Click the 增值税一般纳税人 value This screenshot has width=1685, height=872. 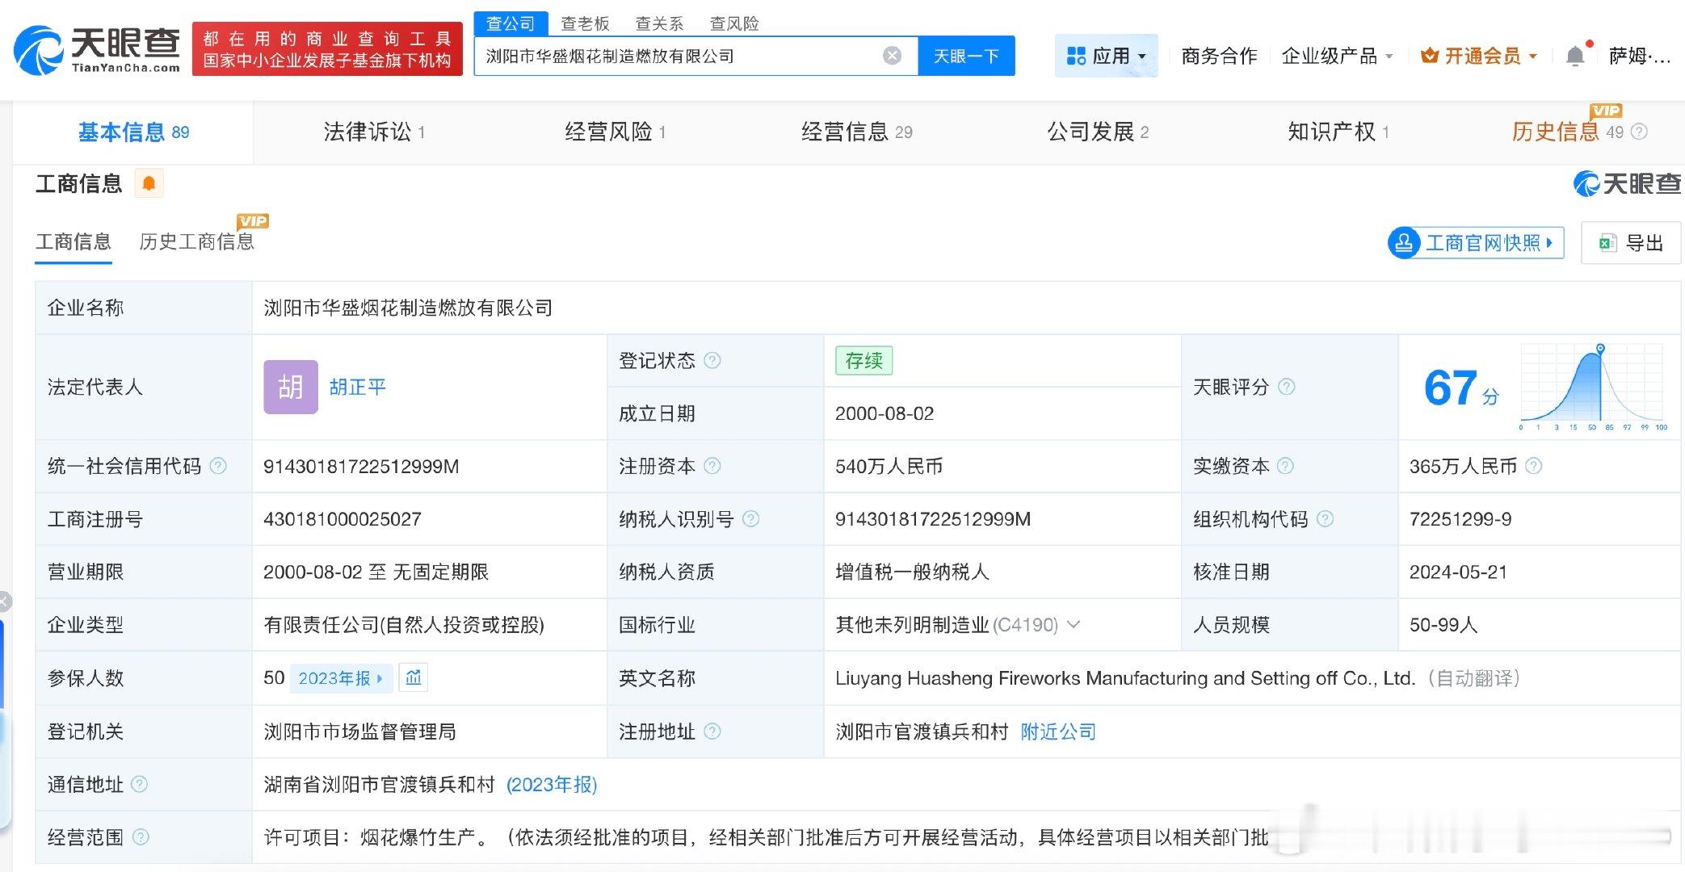[x=912, y=572]
